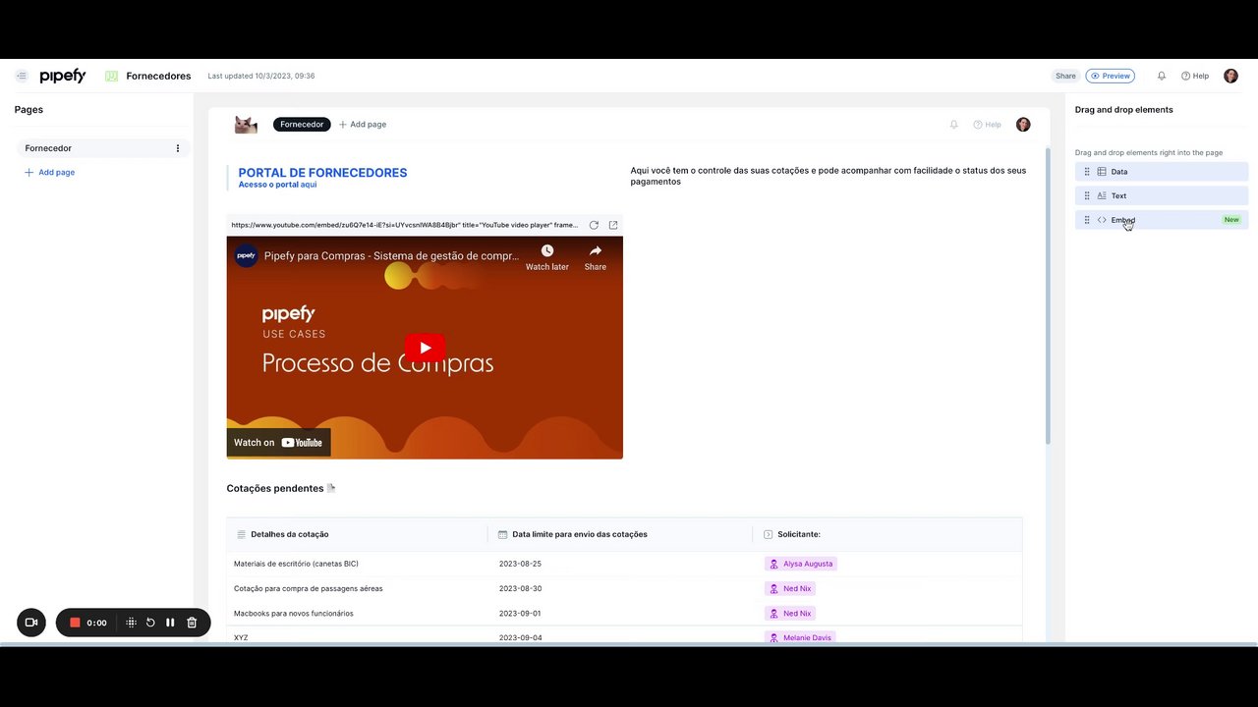This screenshot has width=1258, height=707.
Task: Click the date 2023-09-01
Action: click(520, 613)
